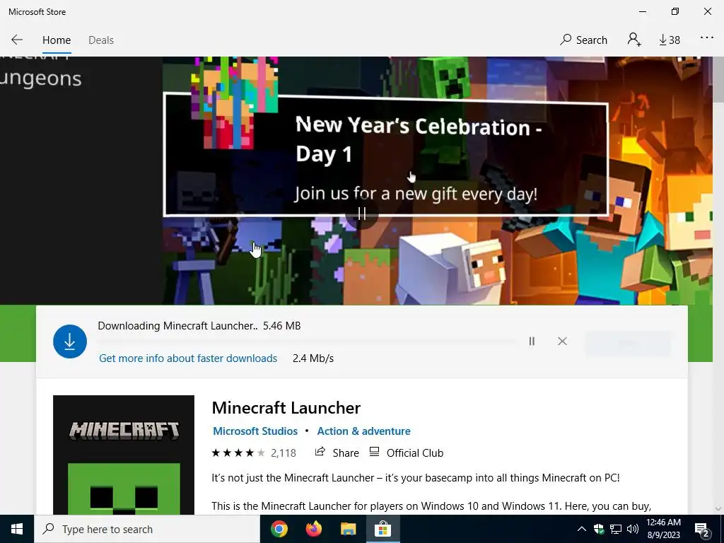The image size is (724, 543).
Task: Click the account sign-in icon
Action: 634,40
